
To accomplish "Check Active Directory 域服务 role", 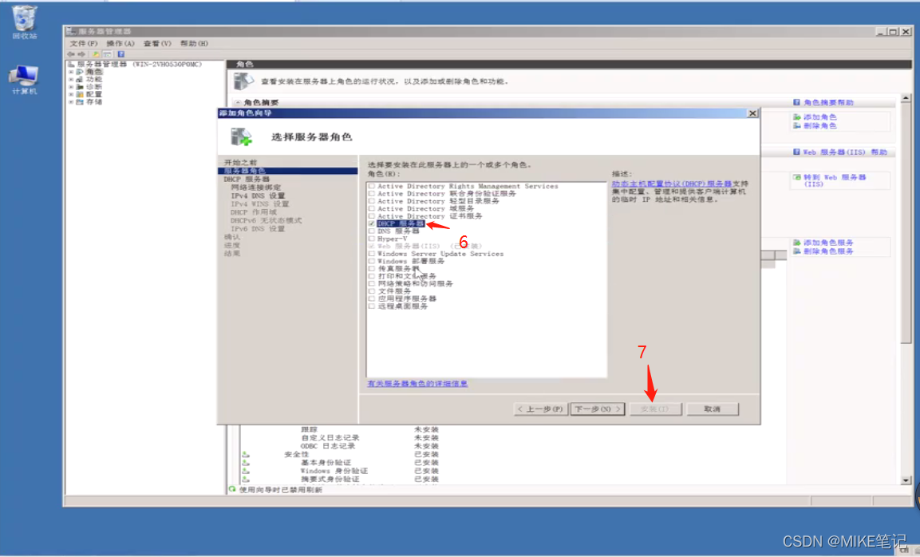I will click(371, 209).
